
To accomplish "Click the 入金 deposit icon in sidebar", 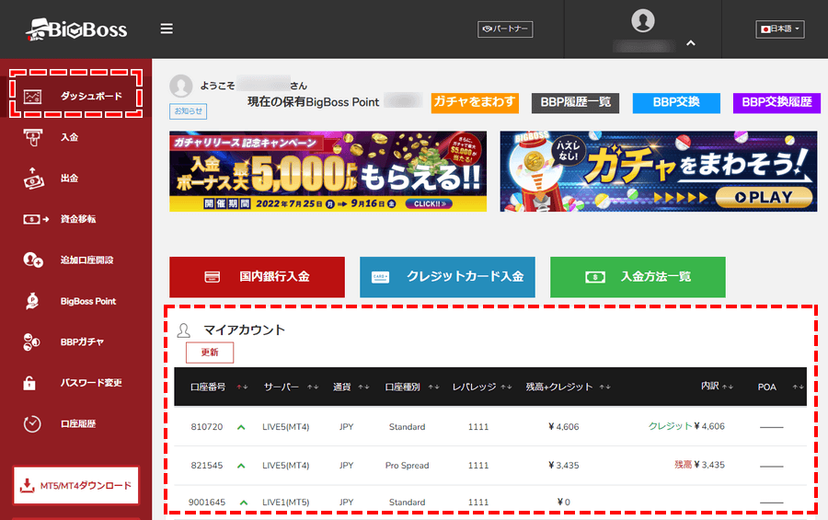I will coord(32,137).
